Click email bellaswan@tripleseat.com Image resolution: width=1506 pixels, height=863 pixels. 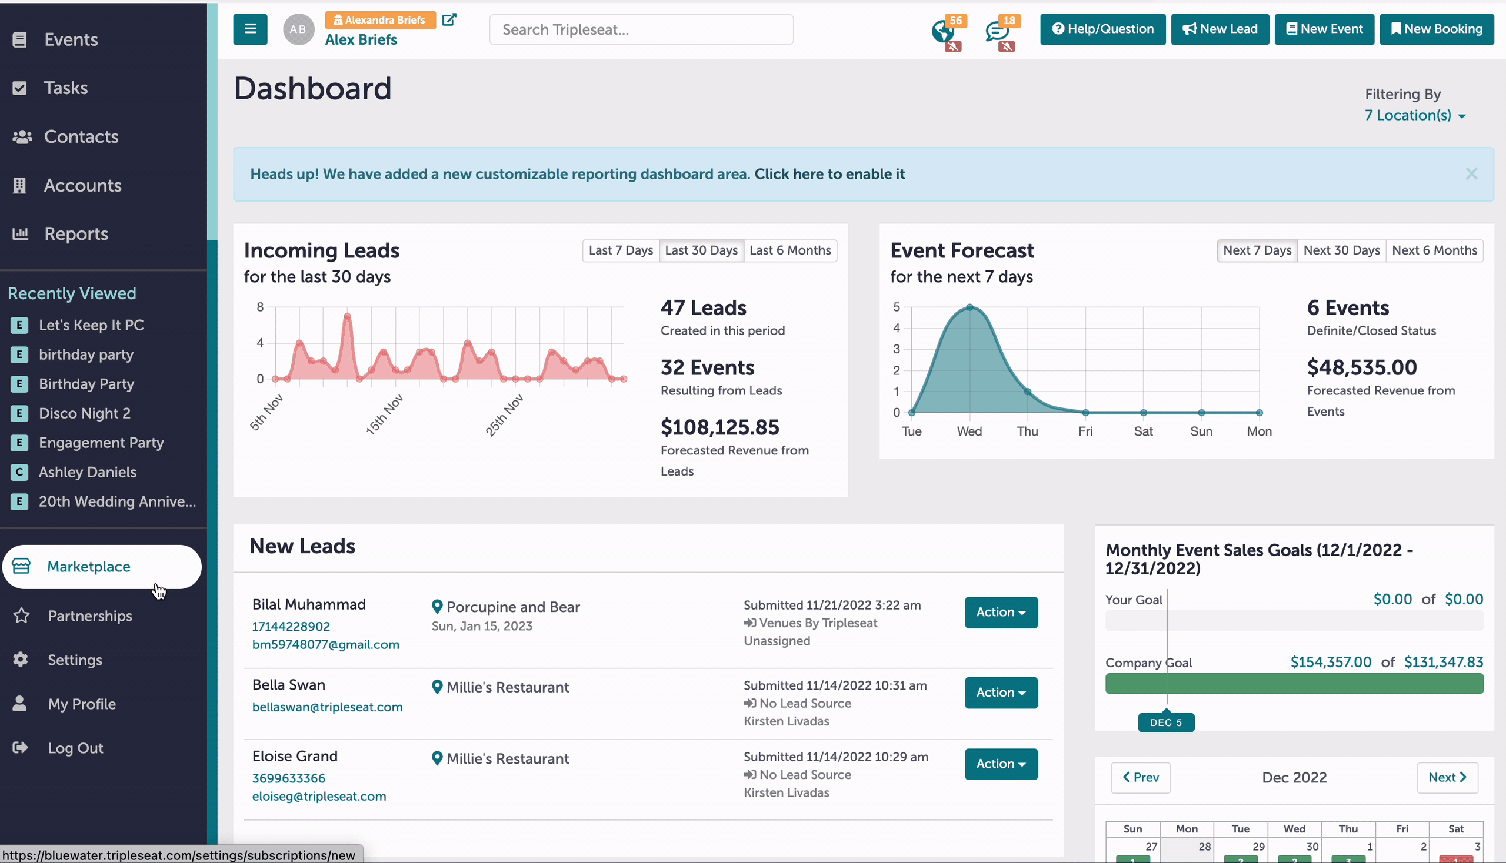click(x=328, y=707)
